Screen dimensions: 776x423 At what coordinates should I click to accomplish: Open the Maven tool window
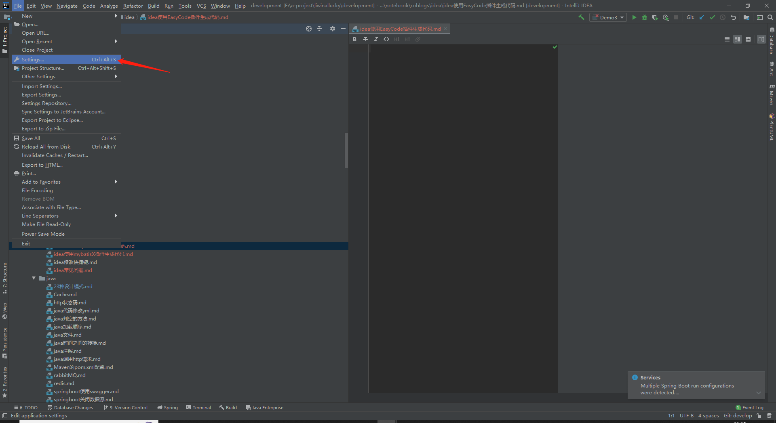click(772, 95)
